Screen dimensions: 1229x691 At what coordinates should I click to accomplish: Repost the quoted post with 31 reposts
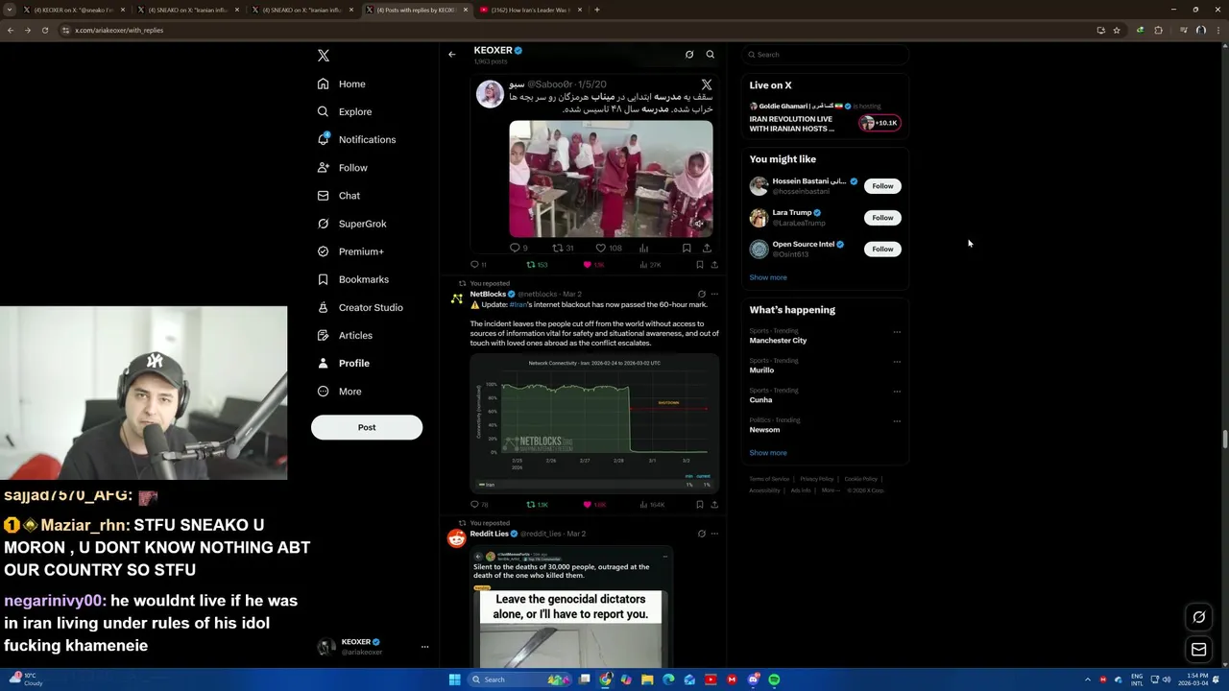tap(563, 248)
